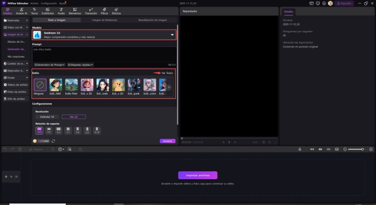The width and height of the screenshot is (376, 205).
Task: Open the Efectos toolbar icon
Action: click(x=116, y=11)
